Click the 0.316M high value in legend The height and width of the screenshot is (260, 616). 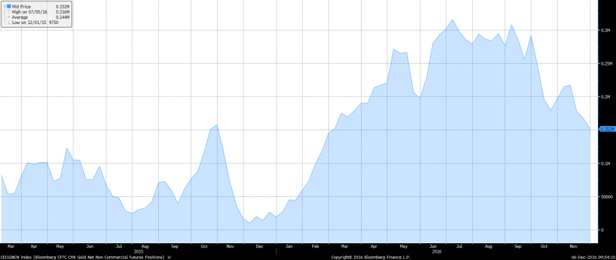coord(63,12)
